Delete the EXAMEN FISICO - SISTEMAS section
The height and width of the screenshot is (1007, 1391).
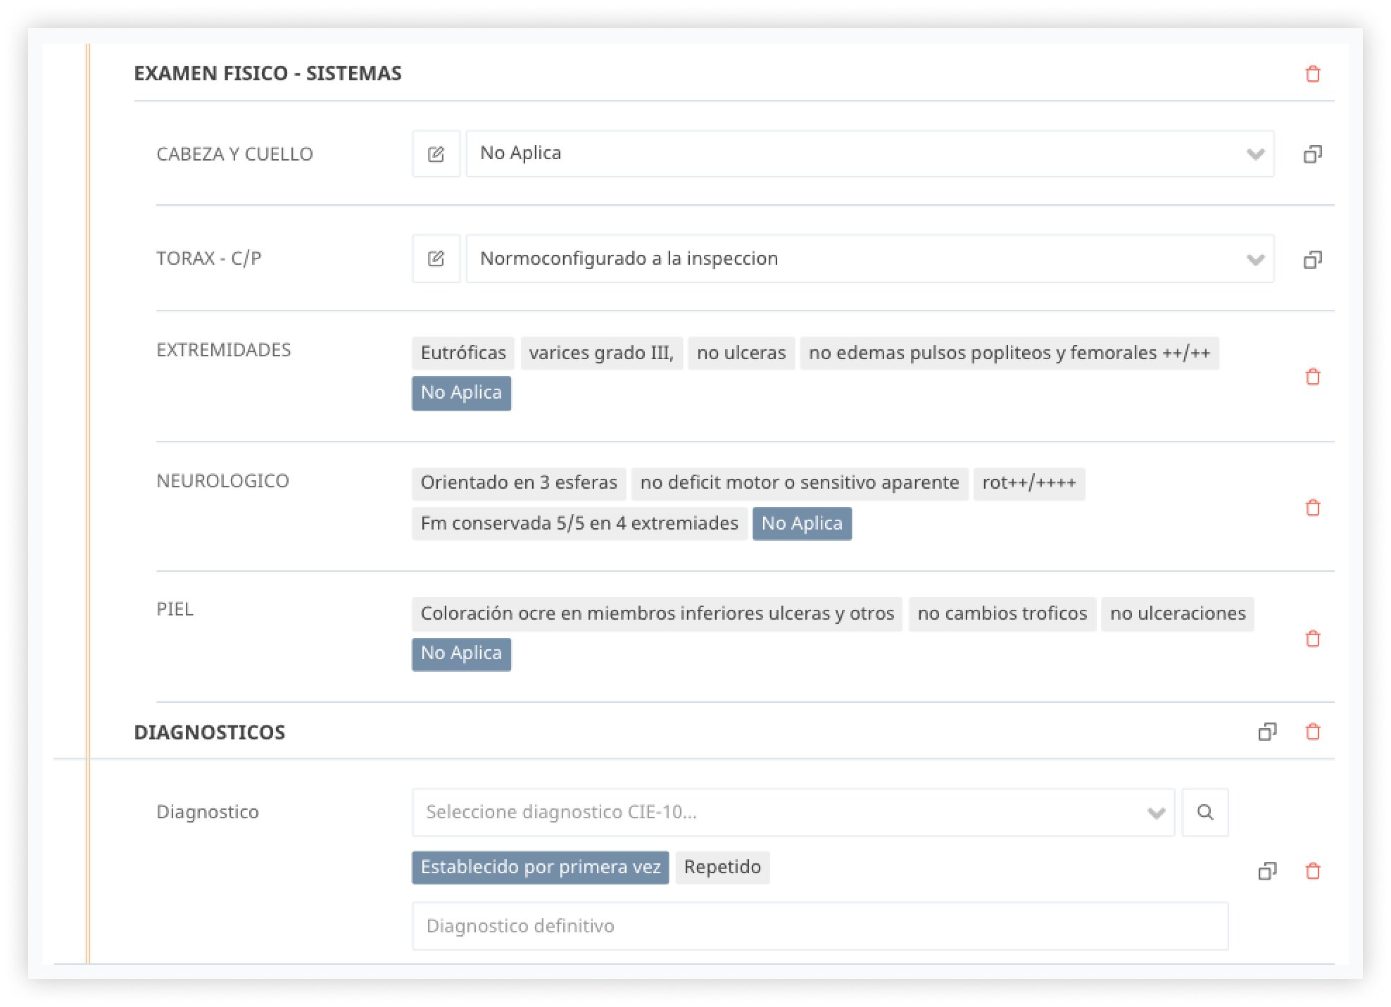click(1312, 74)
